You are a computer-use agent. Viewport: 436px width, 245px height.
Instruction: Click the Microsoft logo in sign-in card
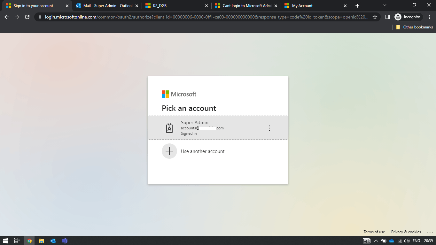[x=179, y=94]
